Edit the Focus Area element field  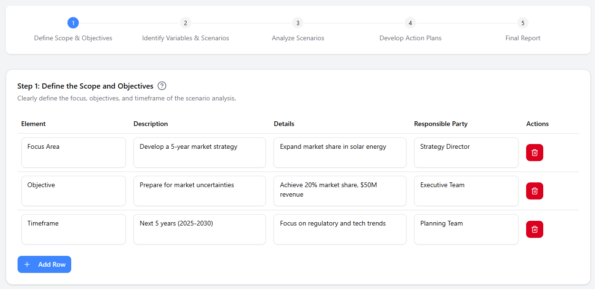click(73, 152)
